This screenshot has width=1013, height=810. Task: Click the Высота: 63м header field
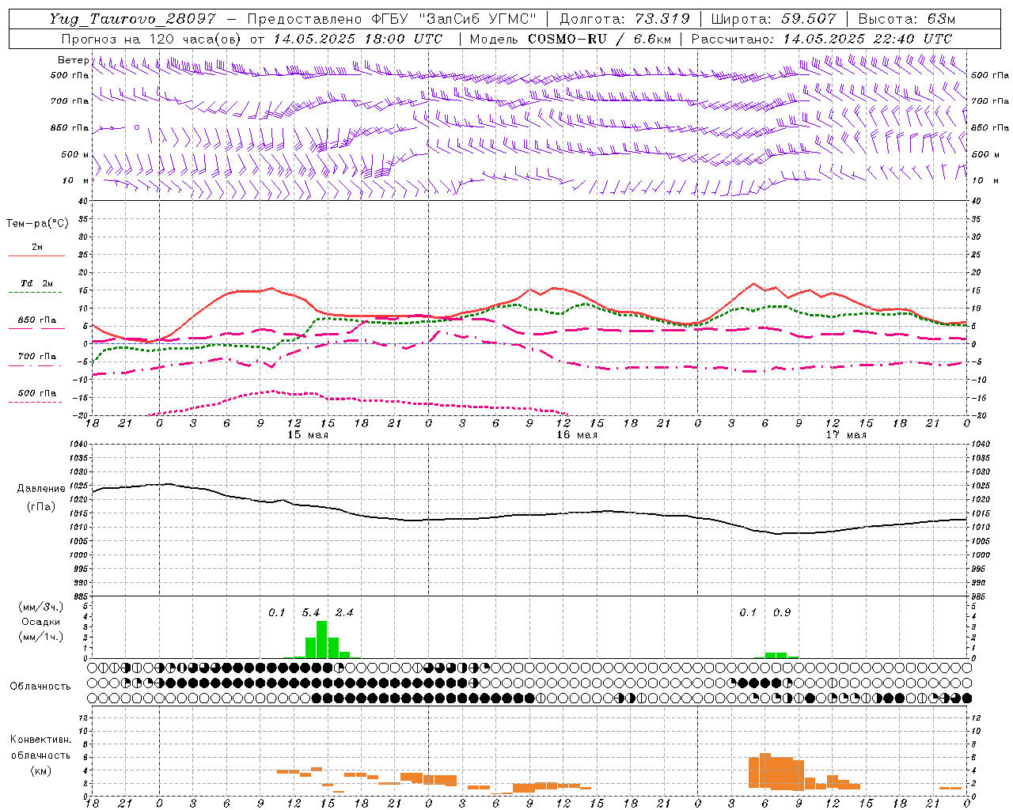point(907,19)
